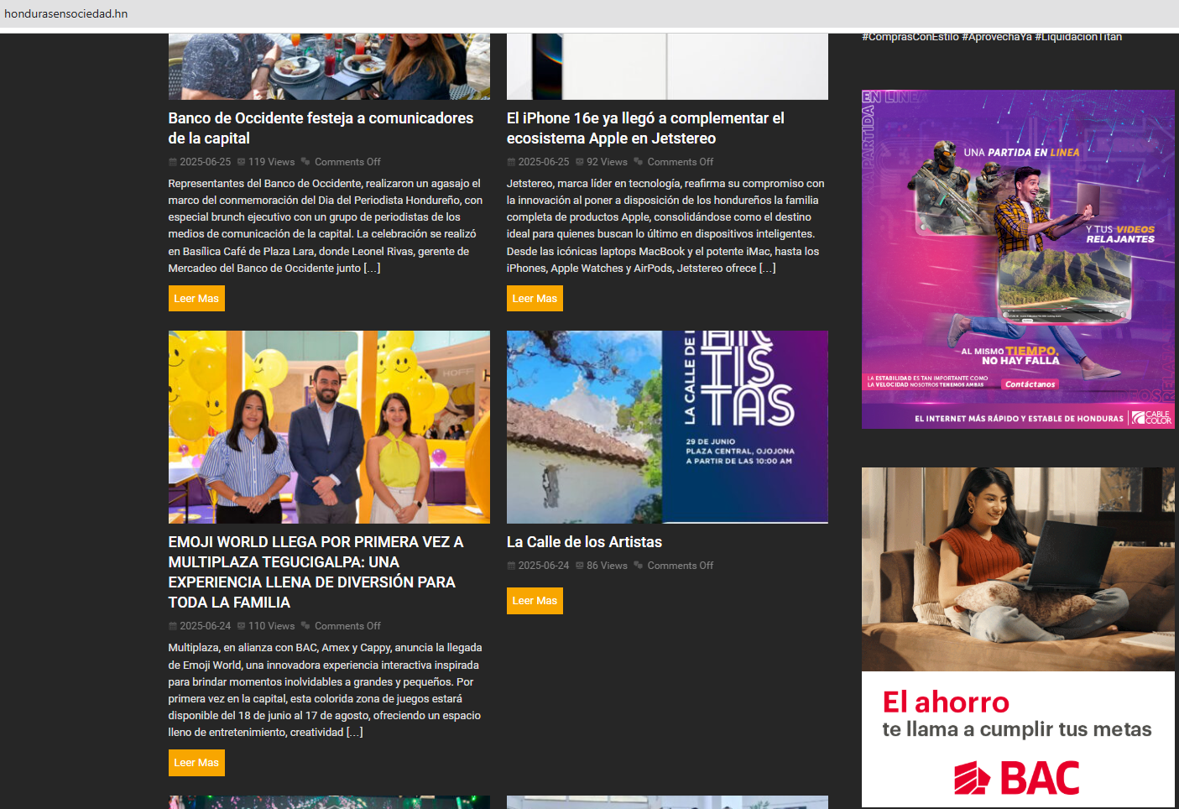1179x809 pixels.
Task: Click Leer Mas under Banco de Occidente
Action: click(196, 299)
